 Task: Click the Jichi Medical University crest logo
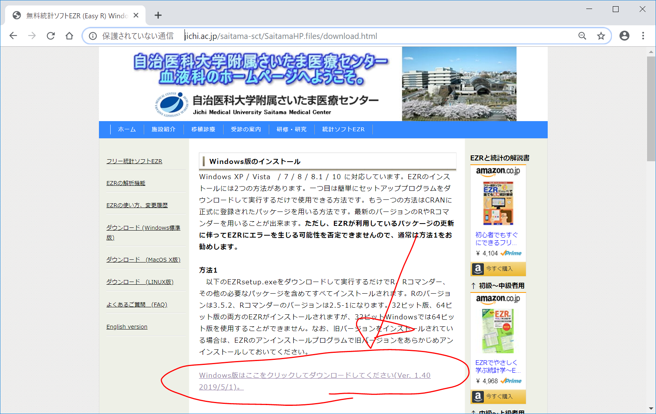pos(172,104)
